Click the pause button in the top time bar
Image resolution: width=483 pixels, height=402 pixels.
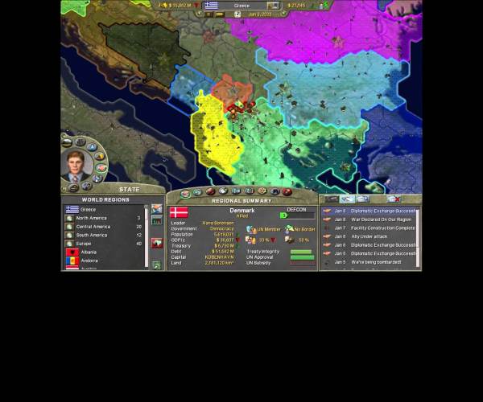click(208, 14)
